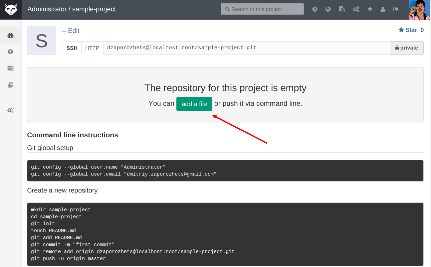Select the SSH clone URL tab
431x267 pixels.
pyautogui.click(x=72, y=48)
